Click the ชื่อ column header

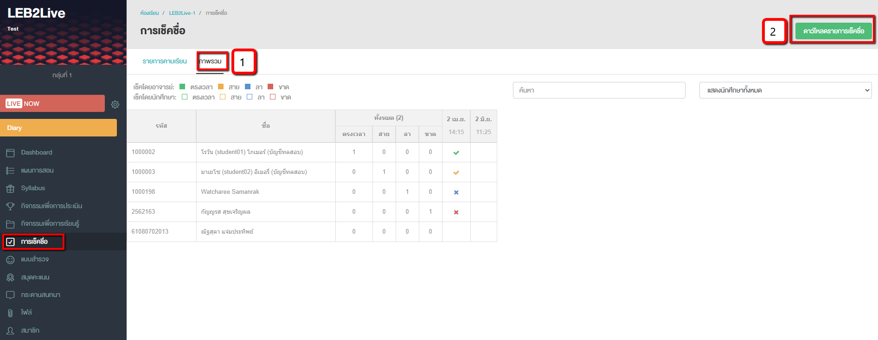tap(266, 126)
